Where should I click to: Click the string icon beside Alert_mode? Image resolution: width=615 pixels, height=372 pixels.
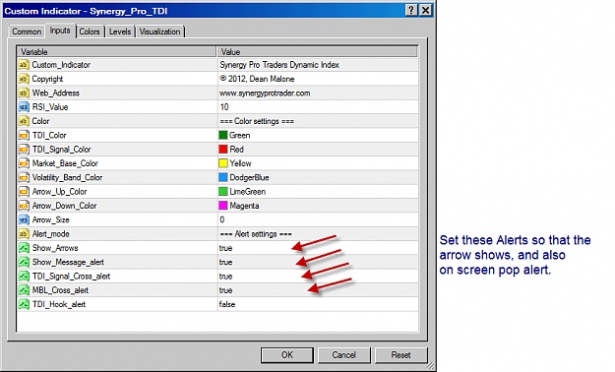(24, 234)
